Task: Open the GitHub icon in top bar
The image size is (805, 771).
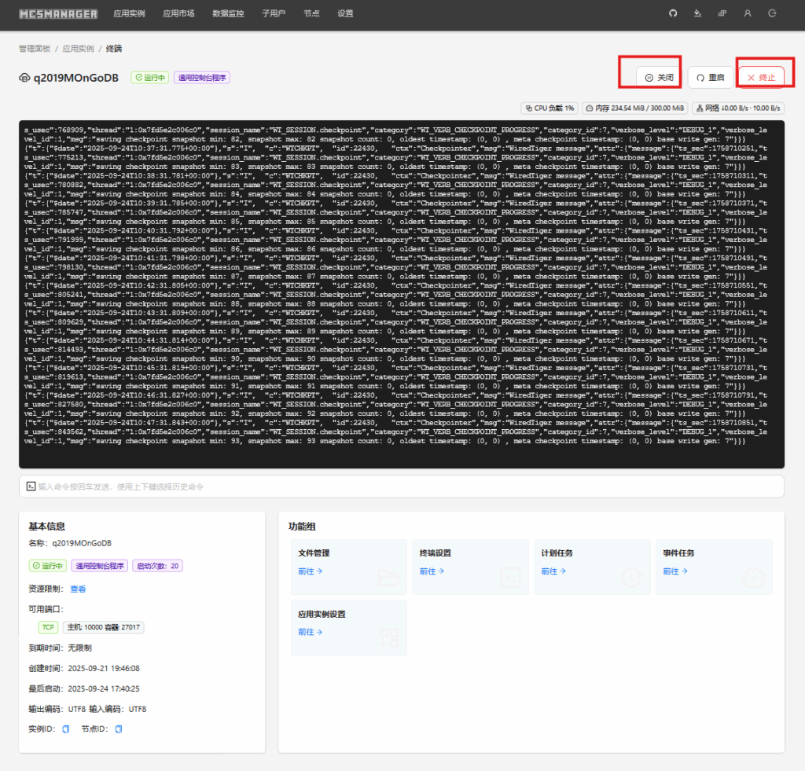Action: click(672, 13)
